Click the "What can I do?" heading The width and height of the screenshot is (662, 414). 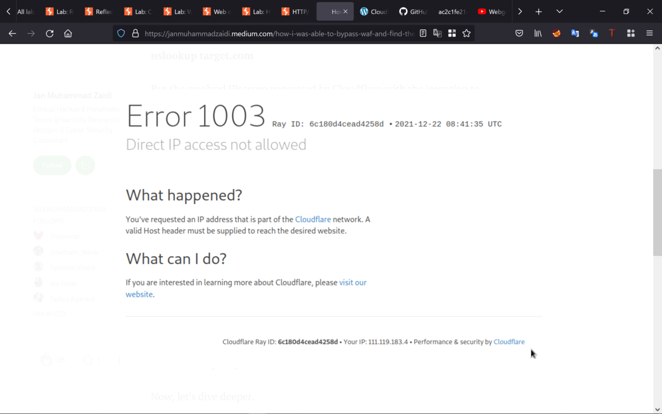[176, 259]
